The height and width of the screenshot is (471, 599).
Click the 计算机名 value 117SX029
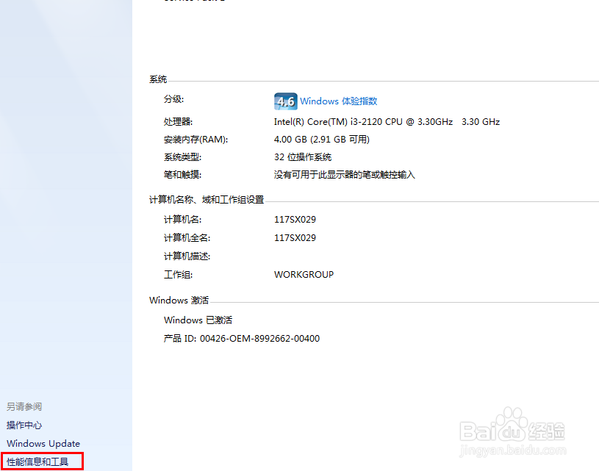pyautogui.click(x=295, y=220)
